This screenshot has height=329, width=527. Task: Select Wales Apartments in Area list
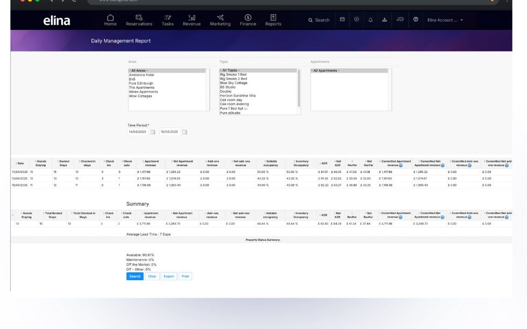143,92
